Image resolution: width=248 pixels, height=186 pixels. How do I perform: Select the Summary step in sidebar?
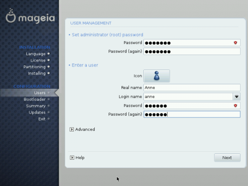(x=36, y=106)
